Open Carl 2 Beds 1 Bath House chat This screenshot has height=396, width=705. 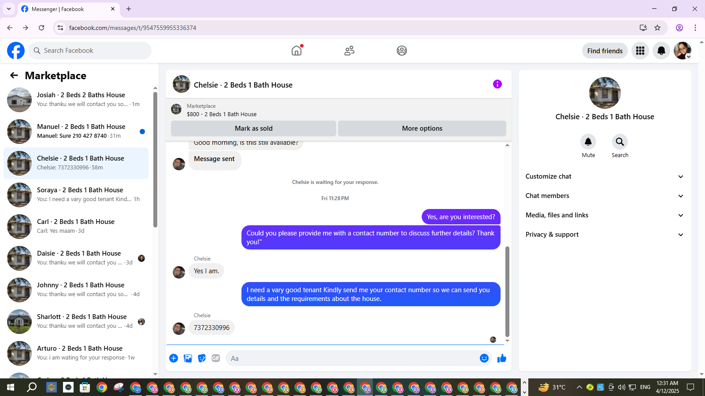76,227
